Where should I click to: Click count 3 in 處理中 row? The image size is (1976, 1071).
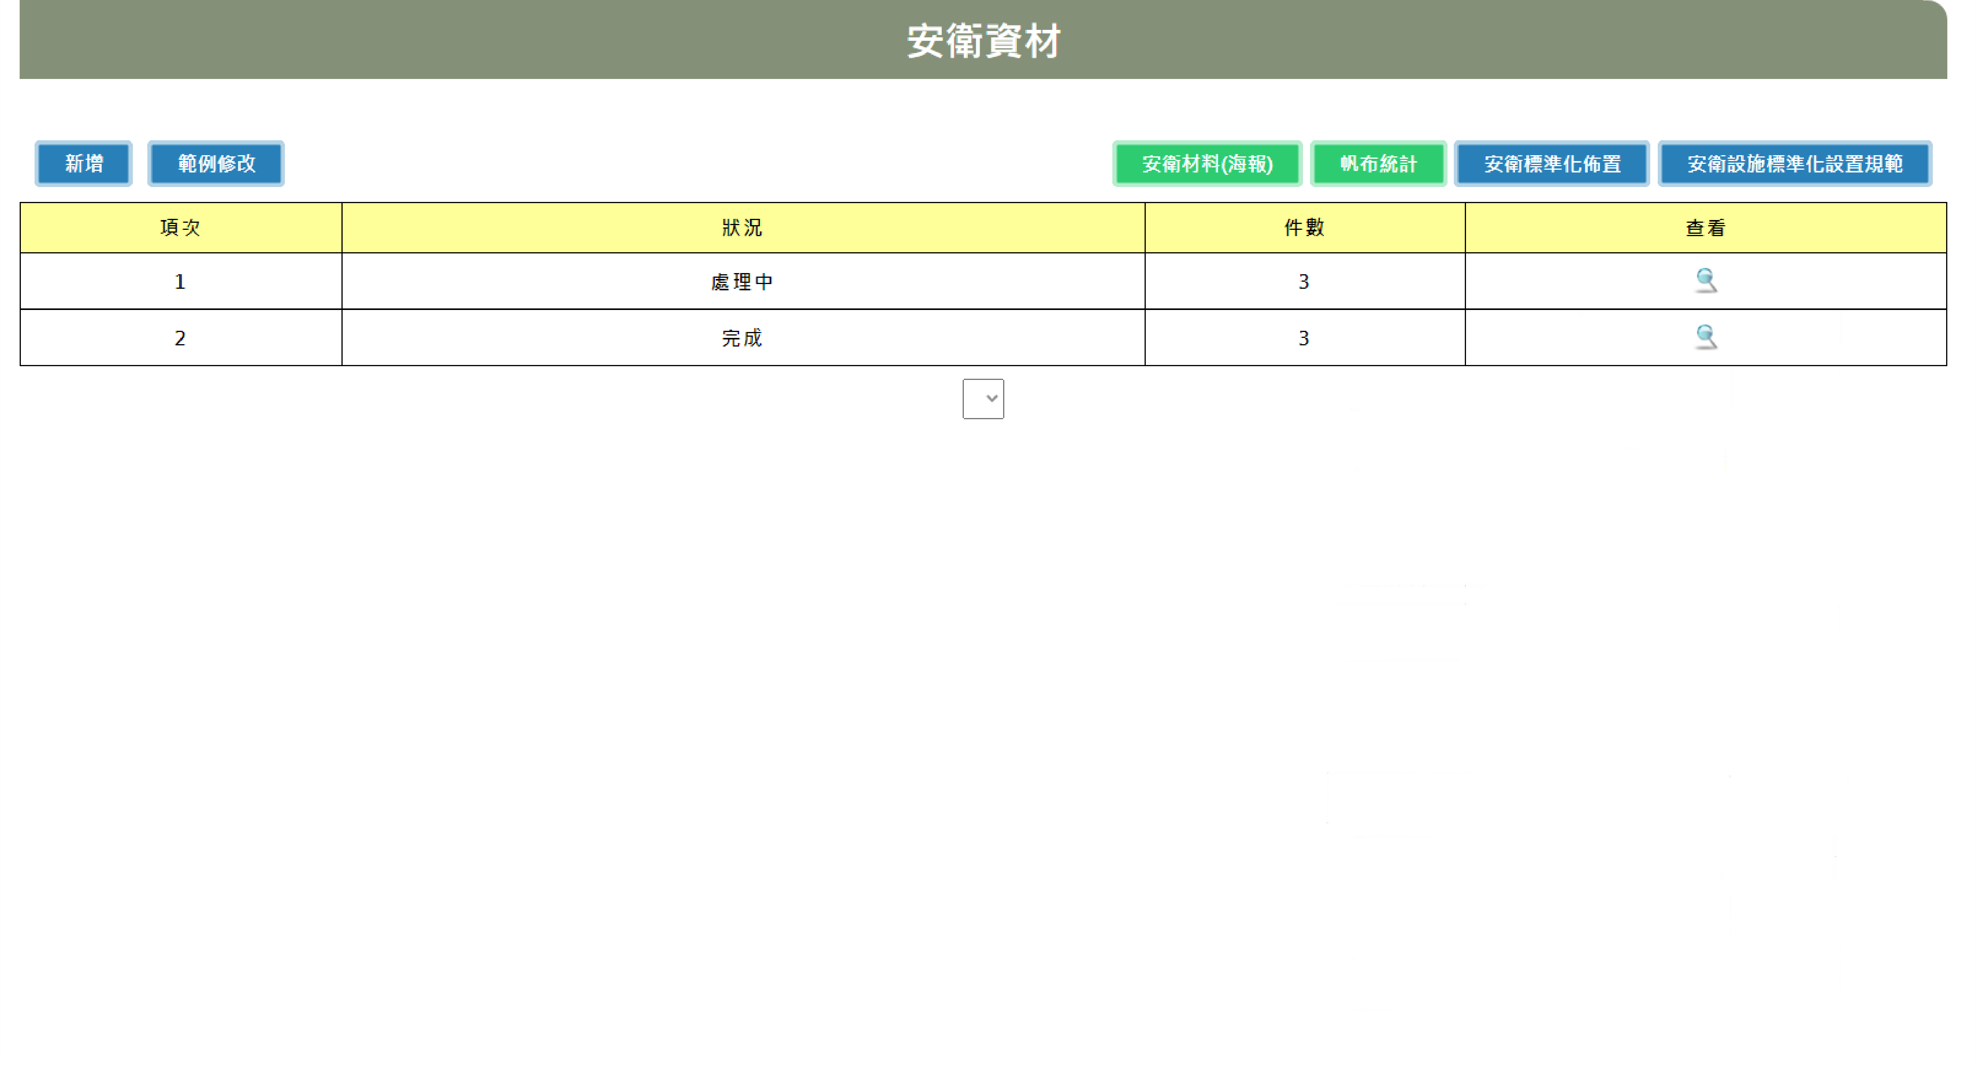coord(1304,282)
